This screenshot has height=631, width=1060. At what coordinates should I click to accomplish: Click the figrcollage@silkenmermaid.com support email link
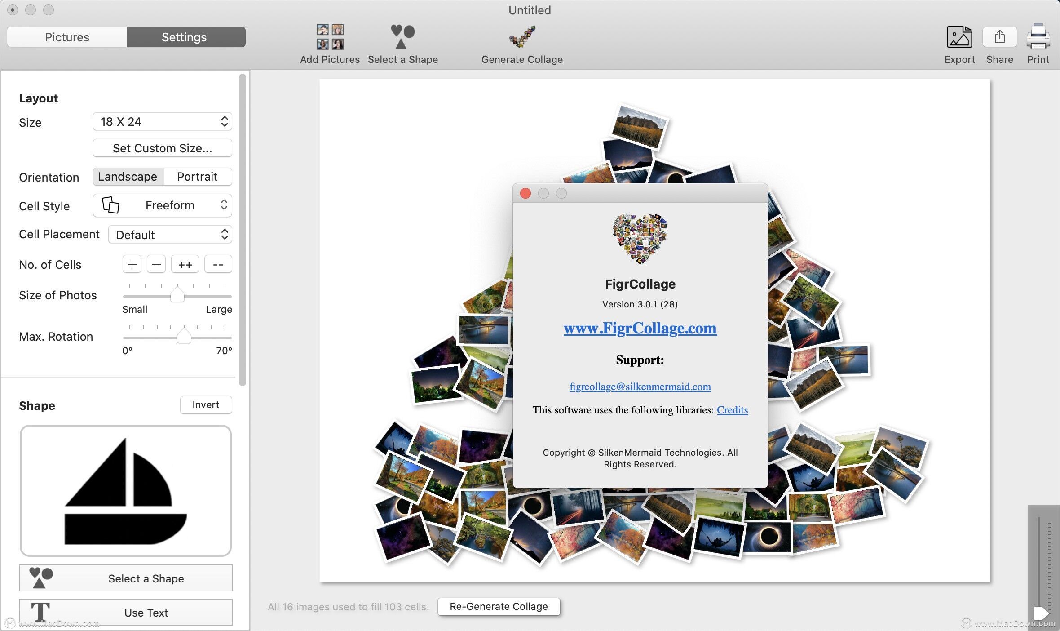(x=640, y=387)
